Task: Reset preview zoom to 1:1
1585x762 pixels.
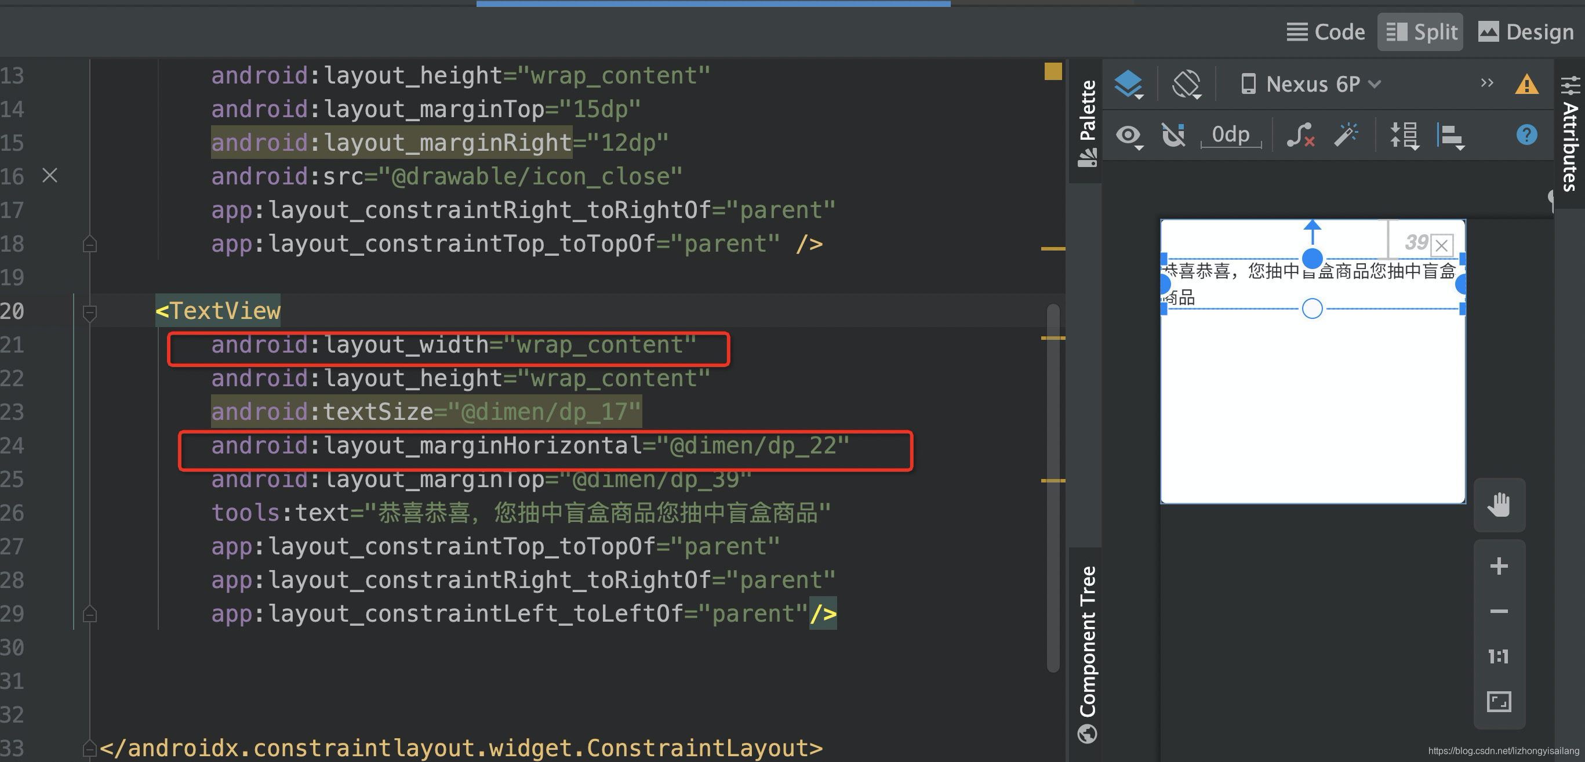Action: point(1499,655)
